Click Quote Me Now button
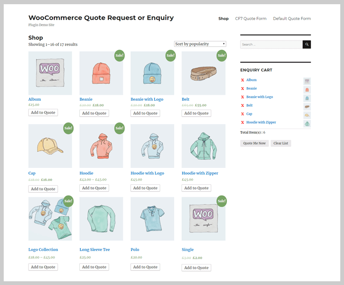The width and height of the screenshot is (344, 285). pyautogui.click(x=254, y=143)
